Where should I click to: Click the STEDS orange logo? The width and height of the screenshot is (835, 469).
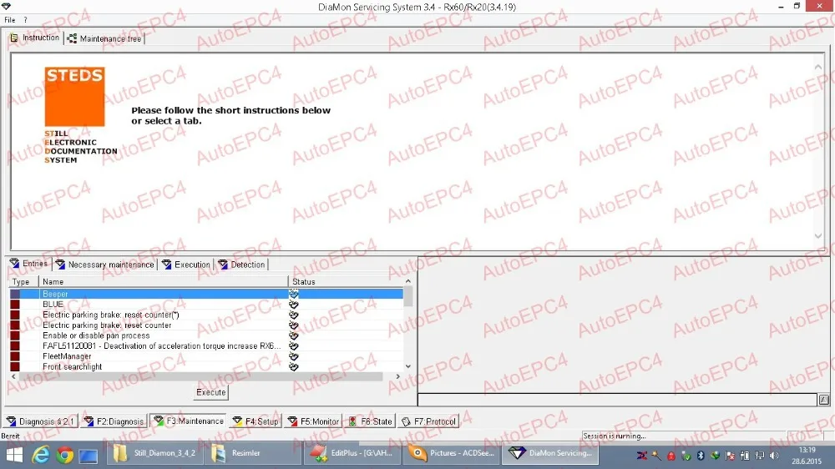click(x=74, y=96)
